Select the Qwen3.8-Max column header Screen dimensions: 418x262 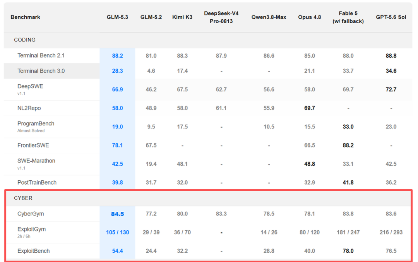(x=269, y=17)
